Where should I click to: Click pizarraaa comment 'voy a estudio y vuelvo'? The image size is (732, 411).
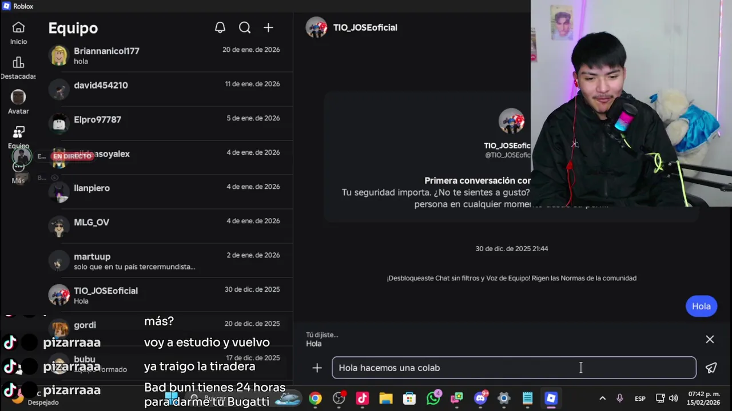point(207,342)
